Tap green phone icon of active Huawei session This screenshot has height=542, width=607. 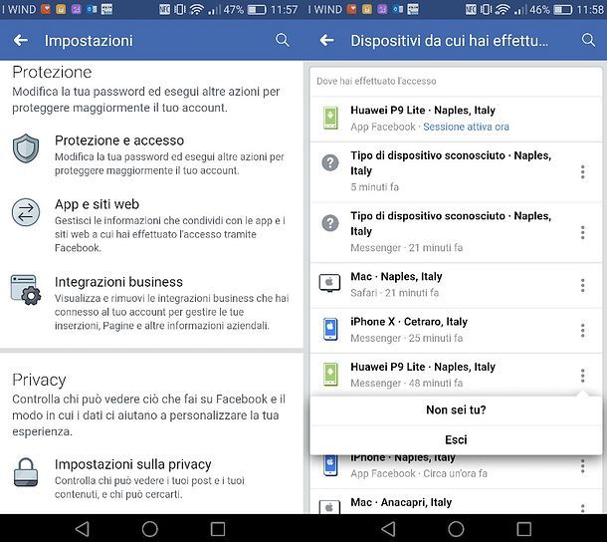[x=330, y=118]
